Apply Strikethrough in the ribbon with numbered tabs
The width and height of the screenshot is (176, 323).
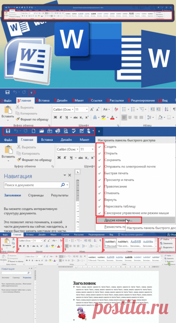[75, 117]
